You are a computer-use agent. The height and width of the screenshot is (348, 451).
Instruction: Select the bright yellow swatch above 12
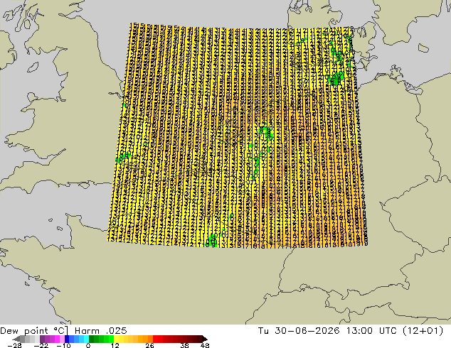coord(116,339)
